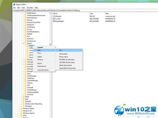158x118 pixels.
Task: Click the Current DWORD value icon
Action: 54,19
